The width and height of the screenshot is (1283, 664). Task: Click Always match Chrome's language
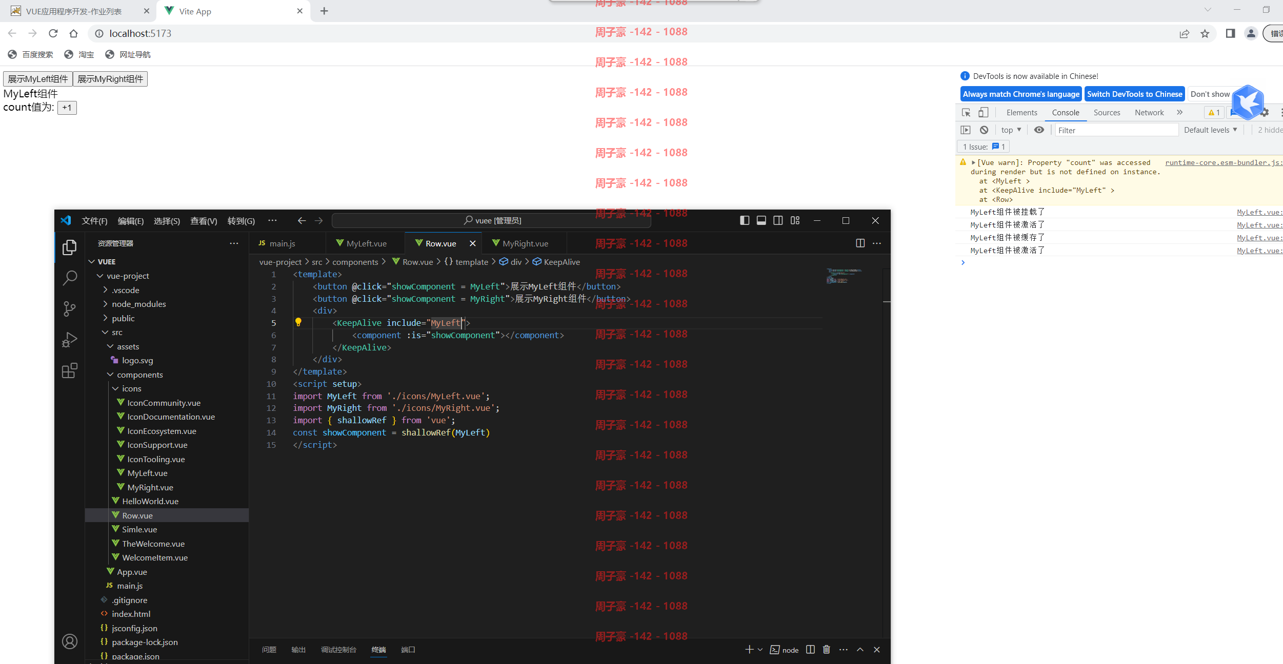(x=1021, y=94)
